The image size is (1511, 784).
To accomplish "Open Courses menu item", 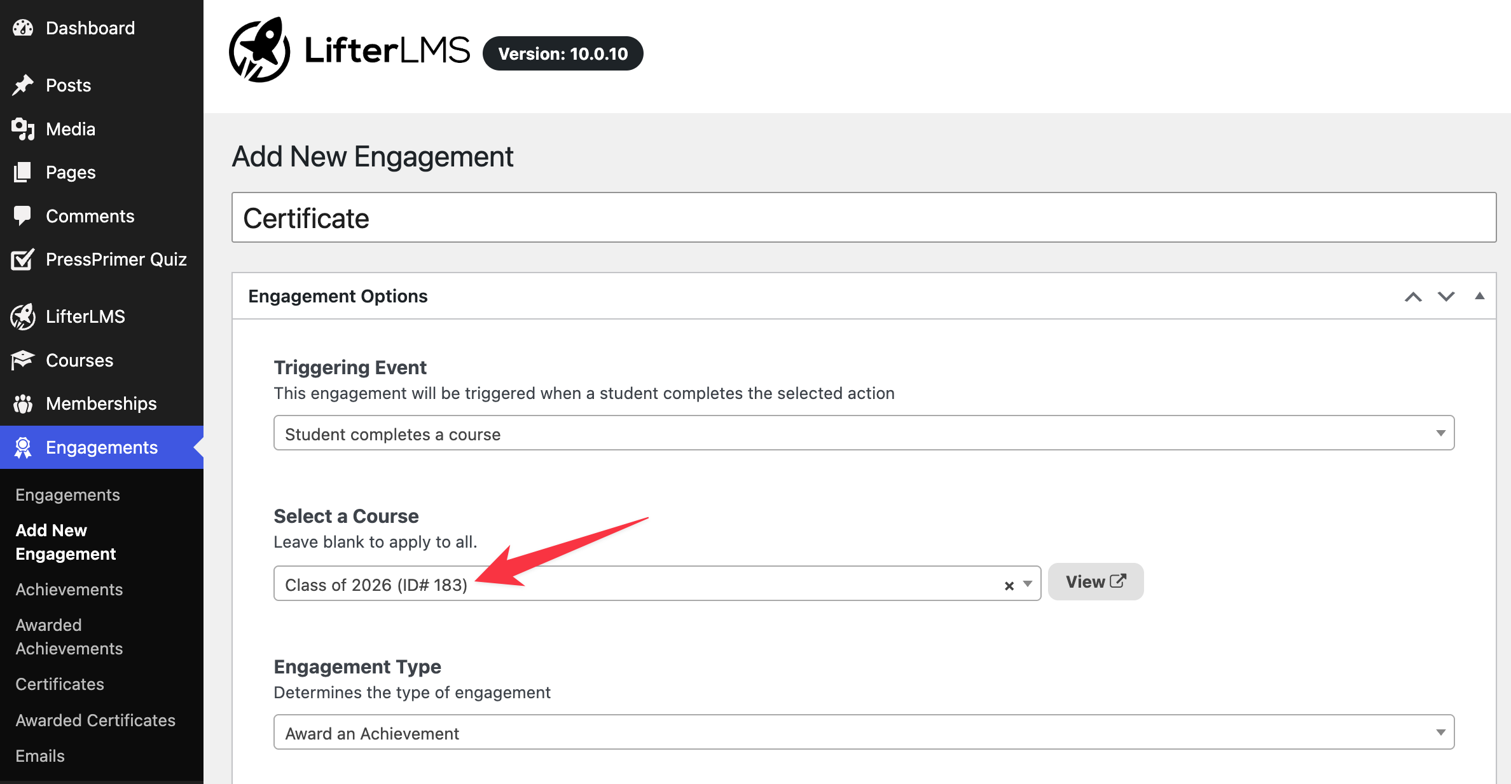I will [x=102, y=360].
